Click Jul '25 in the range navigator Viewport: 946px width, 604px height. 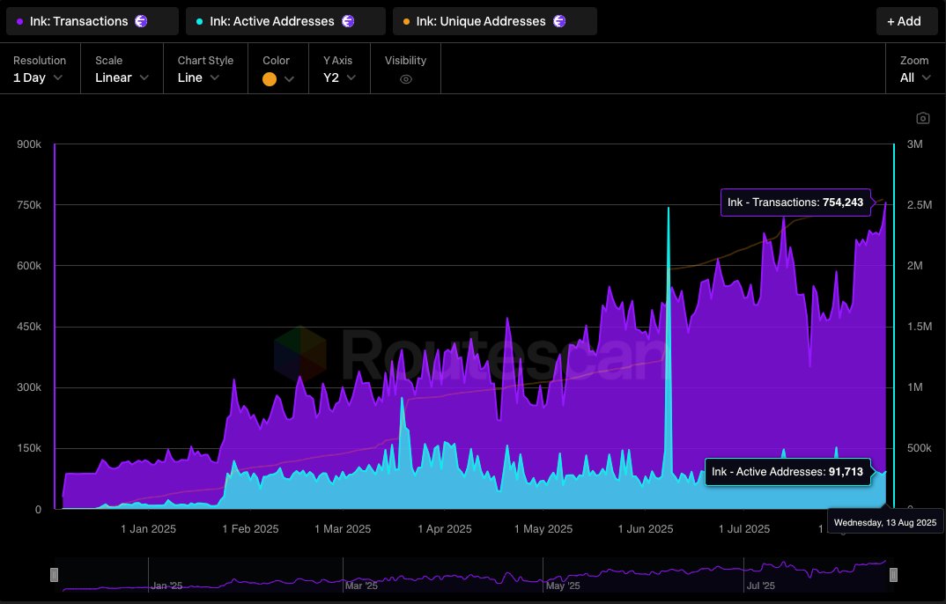coord(760,586)
